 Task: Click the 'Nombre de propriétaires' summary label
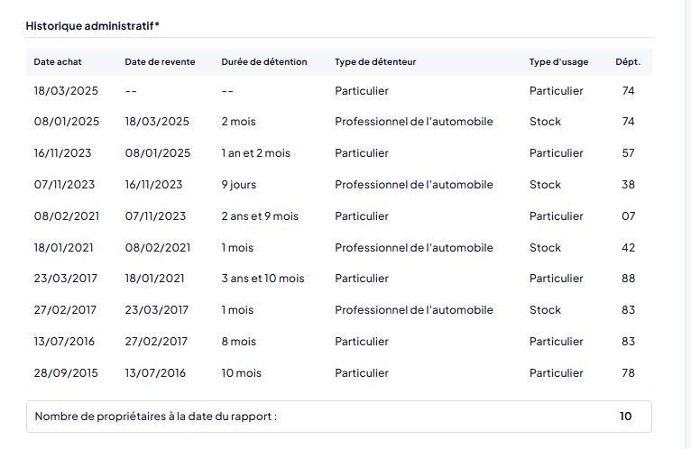coord(155,417)
